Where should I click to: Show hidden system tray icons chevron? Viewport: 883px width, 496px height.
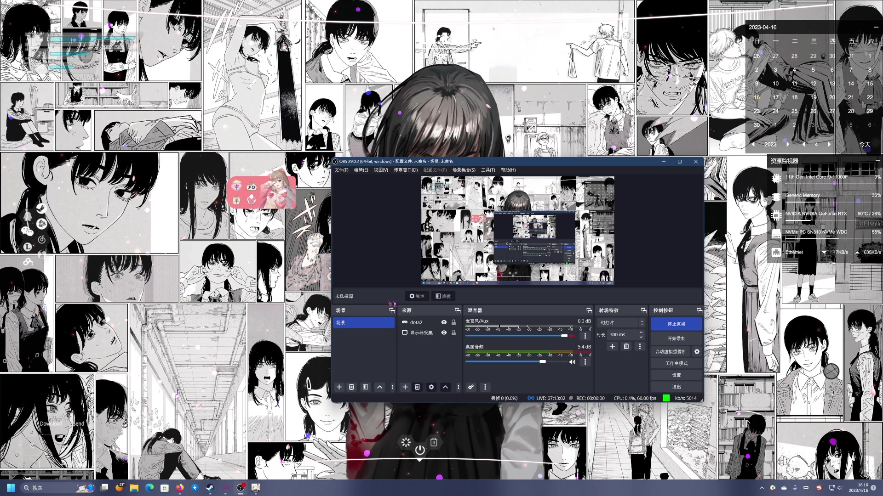762,488
